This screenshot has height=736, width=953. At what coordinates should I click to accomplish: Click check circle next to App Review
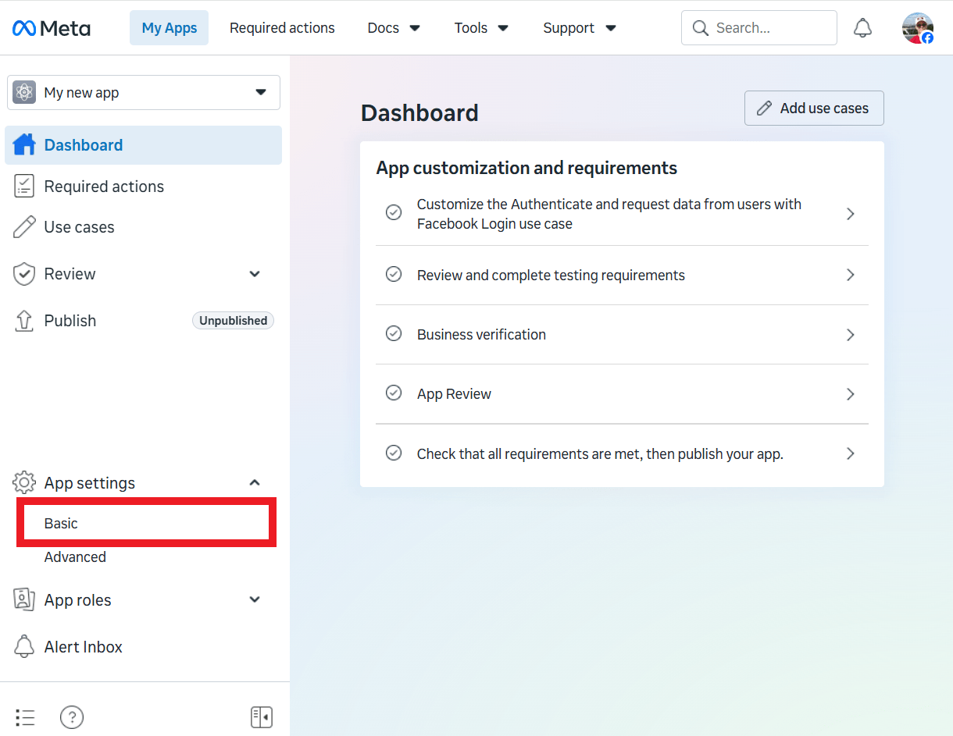coord(394,393)
